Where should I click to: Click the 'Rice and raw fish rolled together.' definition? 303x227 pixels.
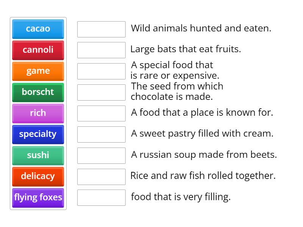click(x=203, y=176)
